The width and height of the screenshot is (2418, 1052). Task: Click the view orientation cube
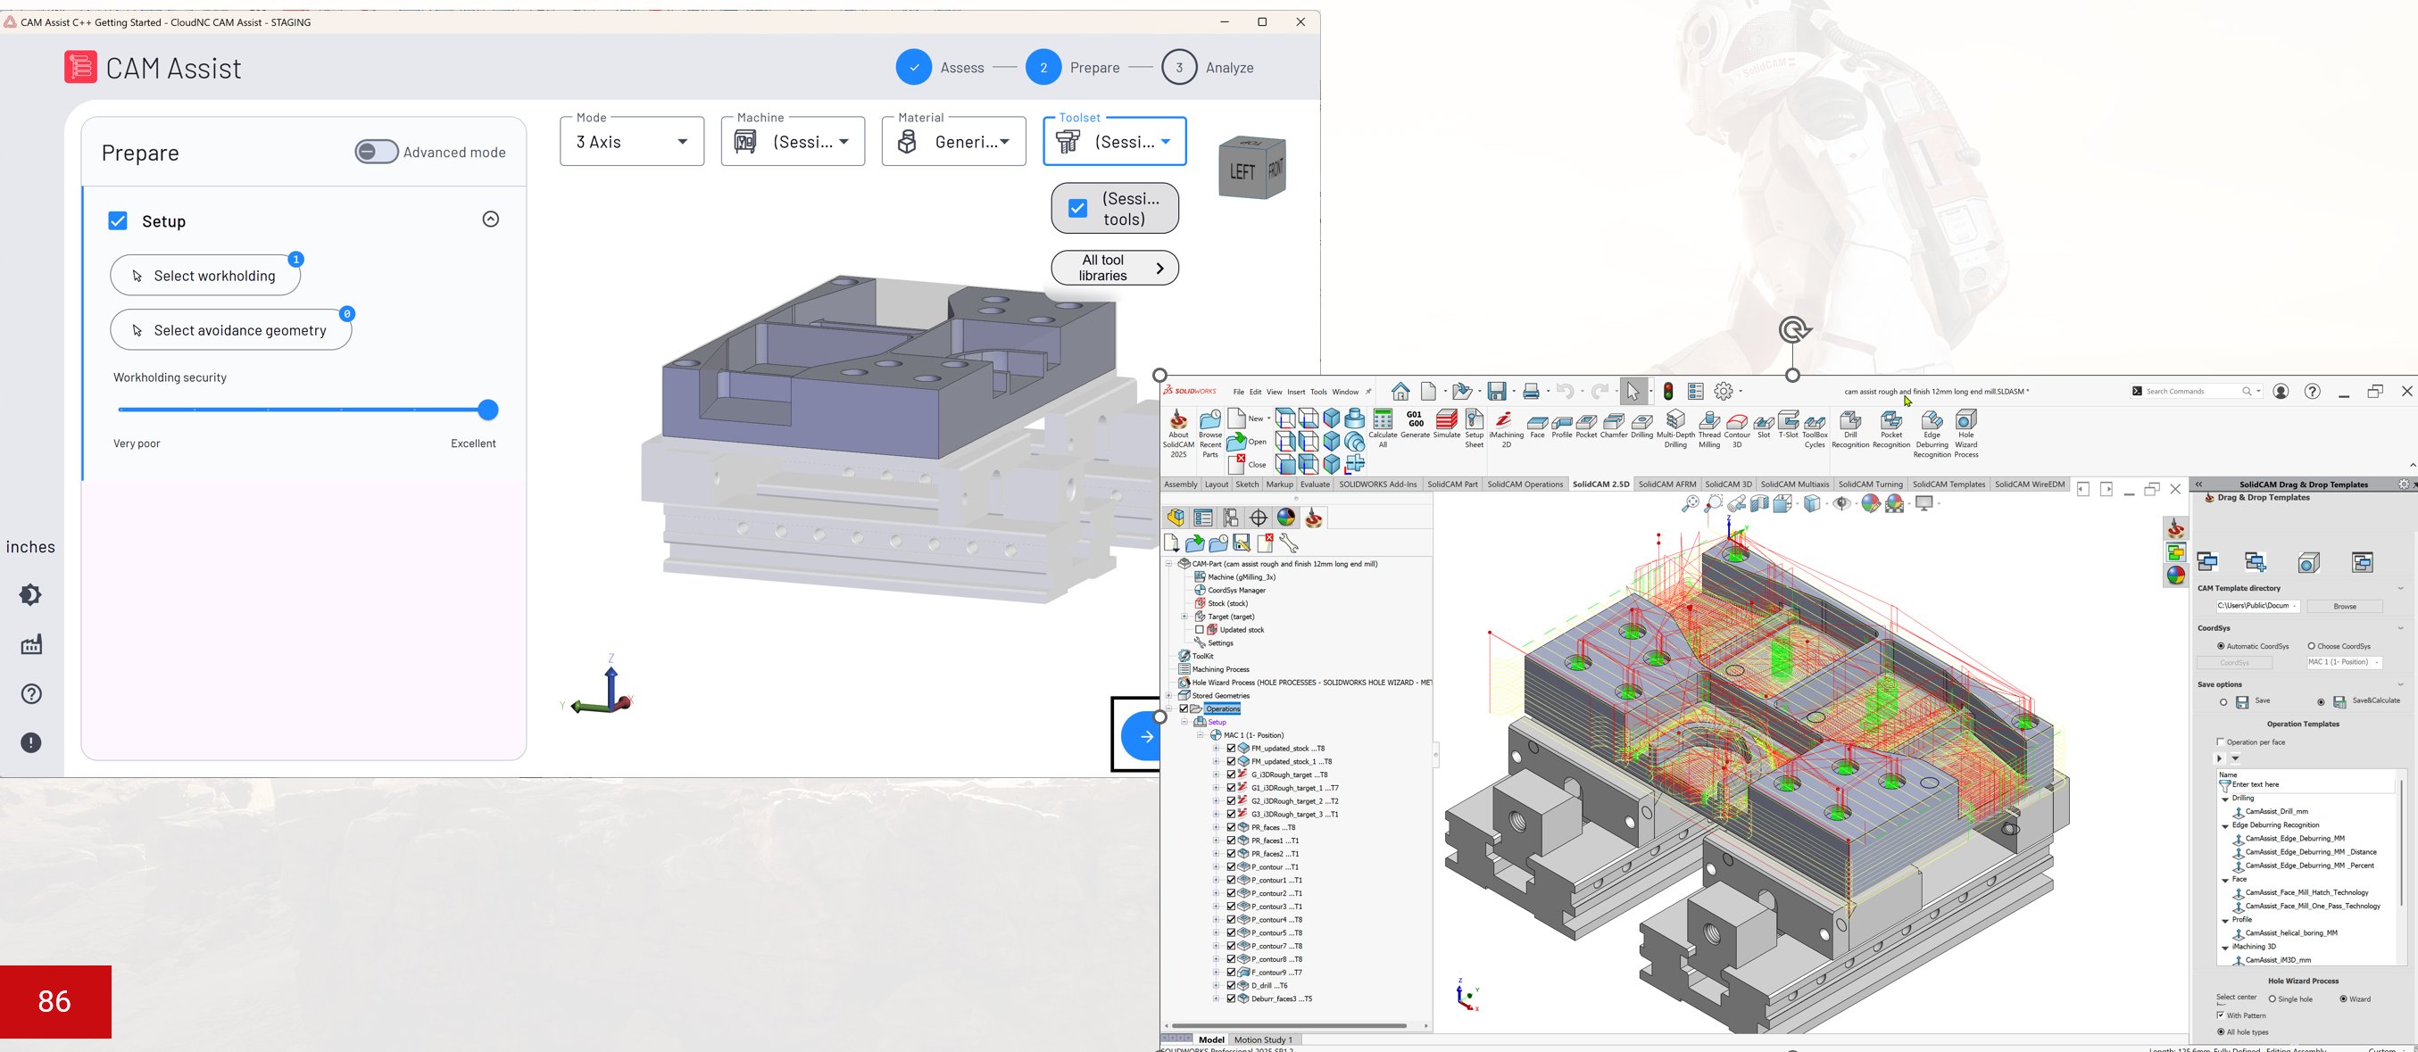click(x=1252, y=169)
